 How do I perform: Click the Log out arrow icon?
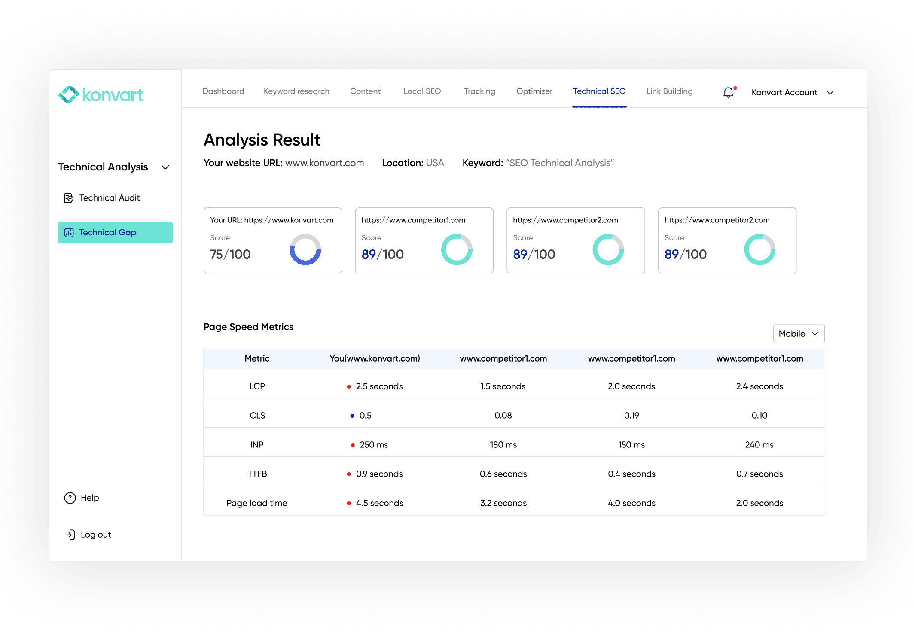pyautogui.click(x=70, y=535)
